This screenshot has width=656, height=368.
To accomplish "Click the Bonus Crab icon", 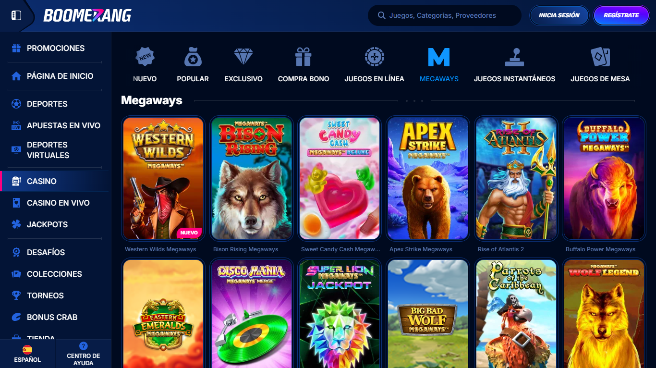I will (16, 317).
